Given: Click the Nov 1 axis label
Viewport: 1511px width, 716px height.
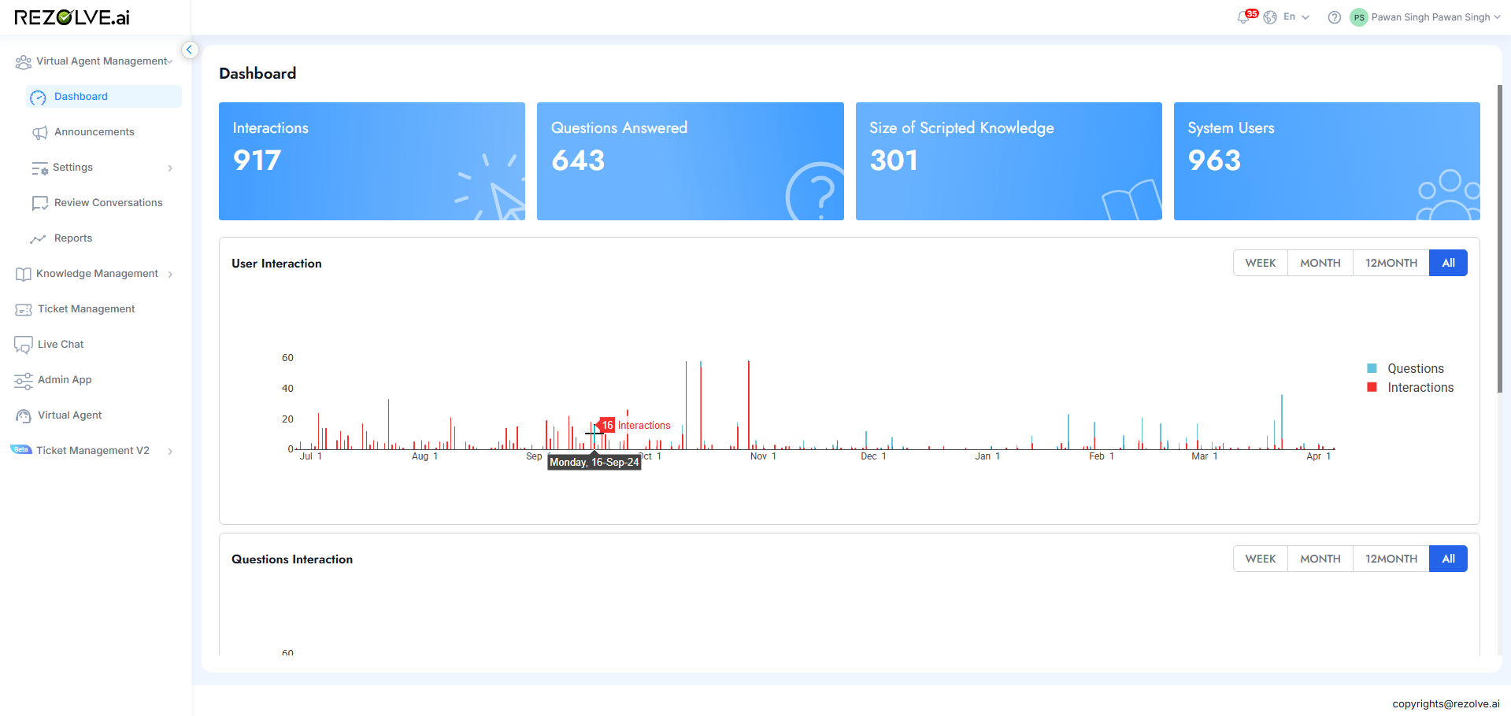Looking at the screenshot, I should (x=763, y=456).
